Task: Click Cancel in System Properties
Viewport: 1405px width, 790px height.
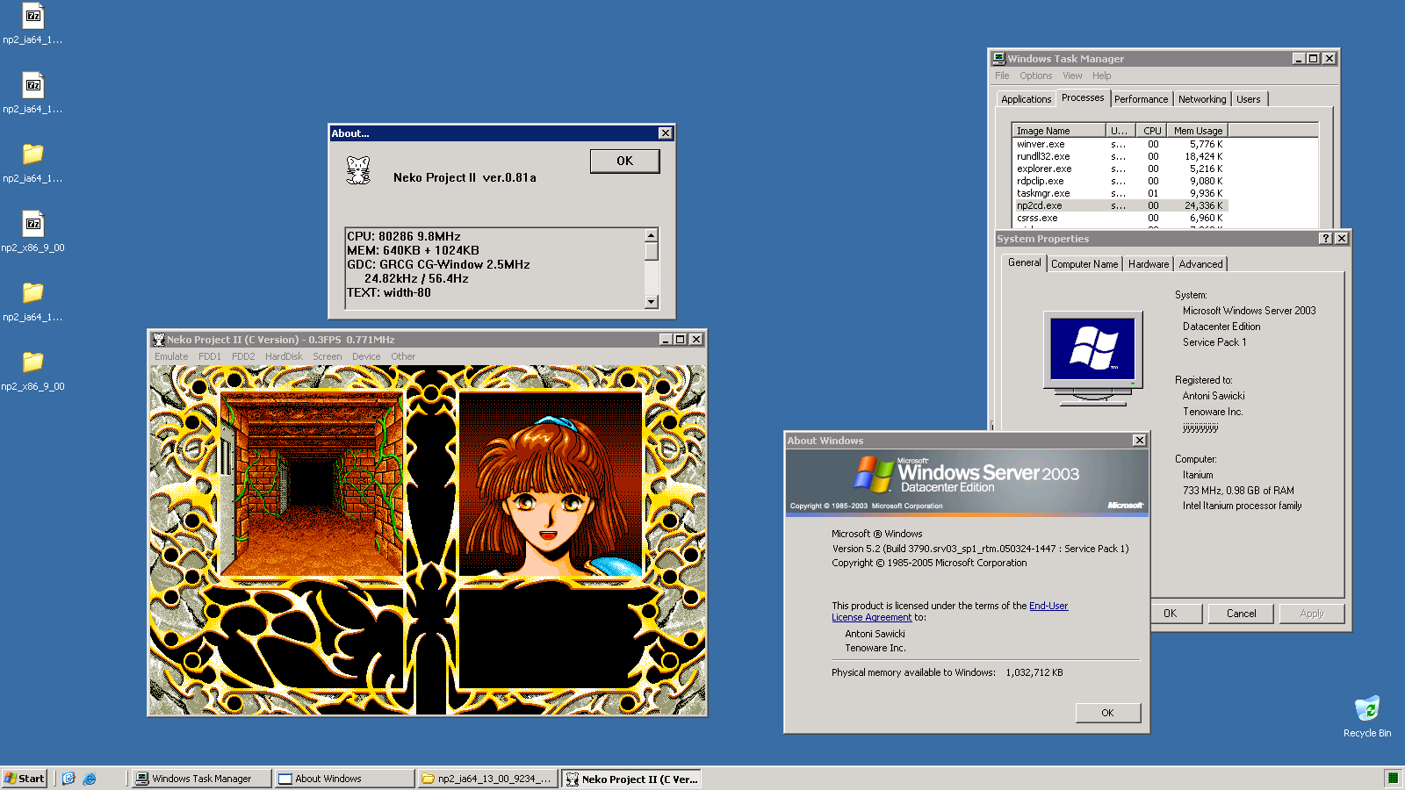Action: [x=1241, y=614]
